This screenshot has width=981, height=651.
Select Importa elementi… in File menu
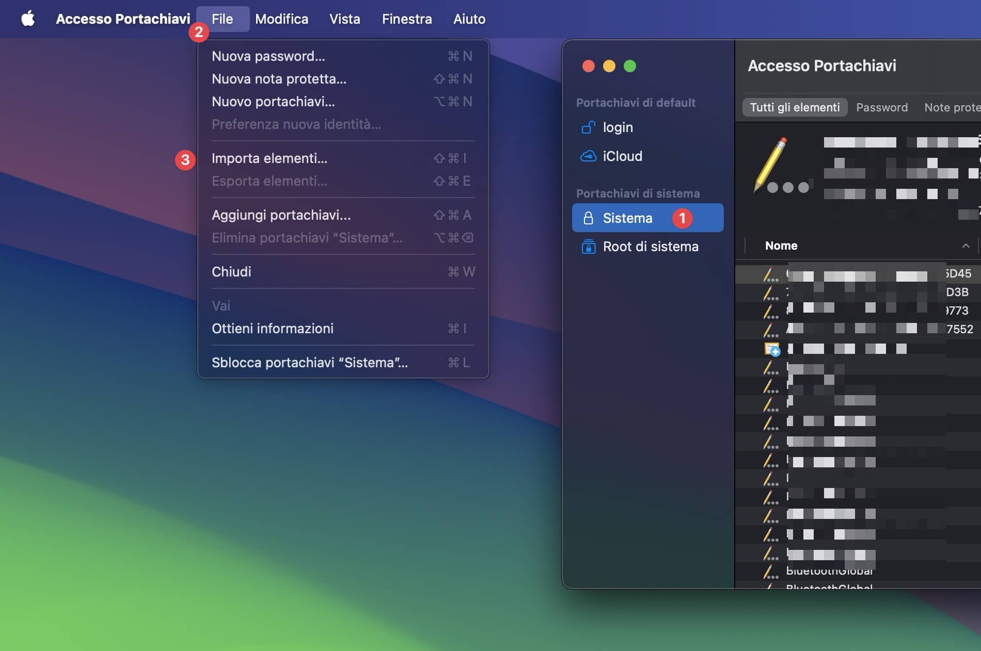(x=343, y=158)
